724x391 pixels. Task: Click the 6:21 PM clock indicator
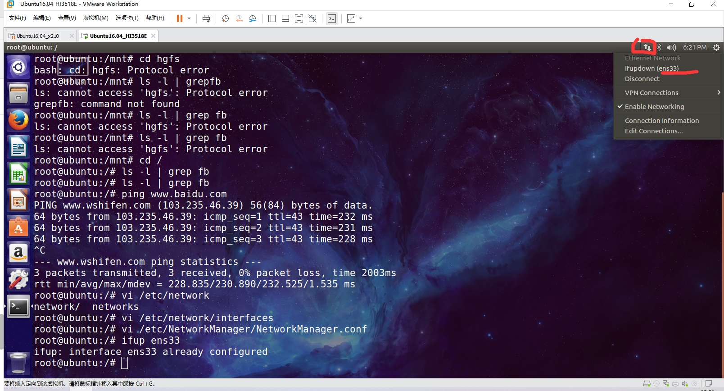[x=695, y=47]
